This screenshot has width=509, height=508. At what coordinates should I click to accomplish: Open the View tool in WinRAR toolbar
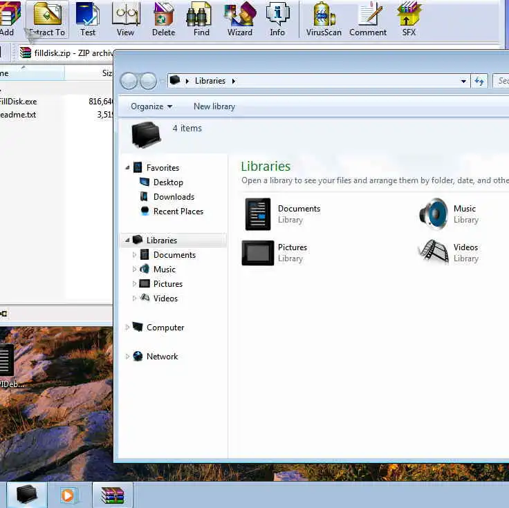[126, 19]
